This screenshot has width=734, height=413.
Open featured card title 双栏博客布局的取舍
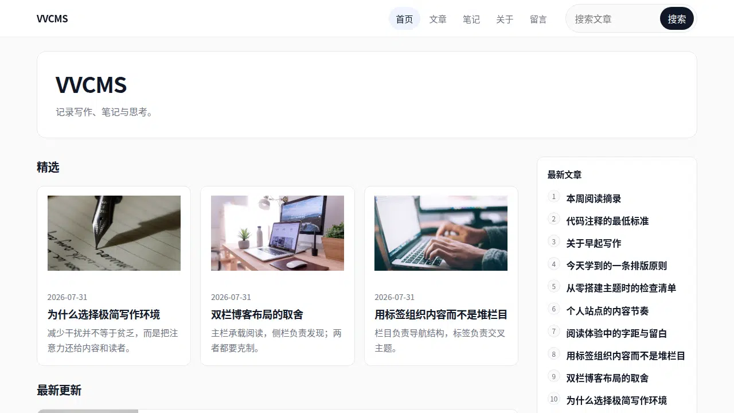tap(257, 314)
